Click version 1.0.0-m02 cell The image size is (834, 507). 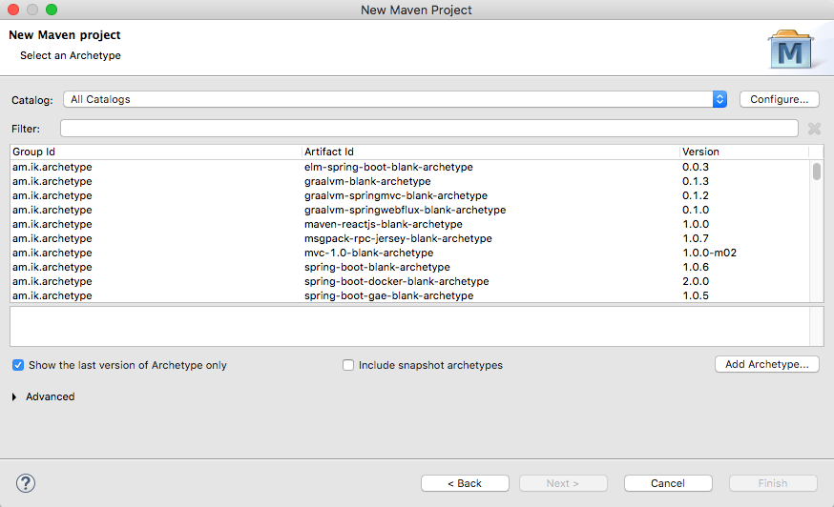click(x=710, y=253)
